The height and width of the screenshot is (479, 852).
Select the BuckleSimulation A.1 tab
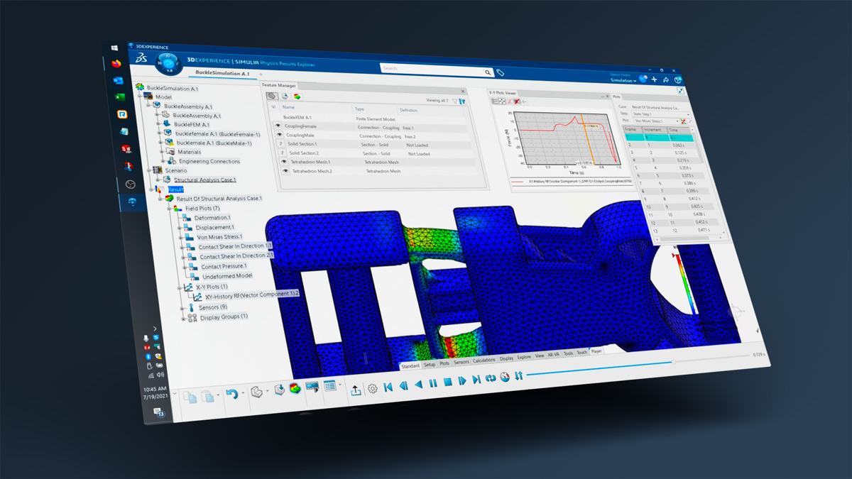(222, 73)
